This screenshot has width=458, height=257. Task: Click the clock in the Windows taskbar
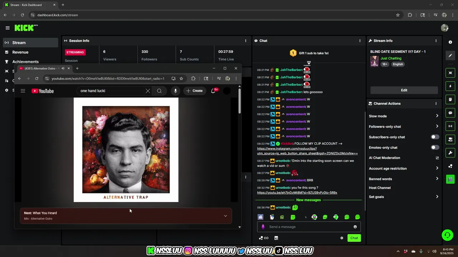448,251
